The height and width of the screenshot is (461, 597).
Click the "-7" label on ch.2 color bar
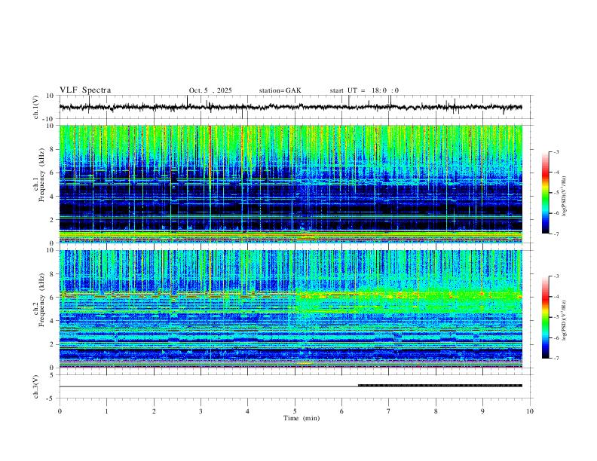(x=556, y=358)
